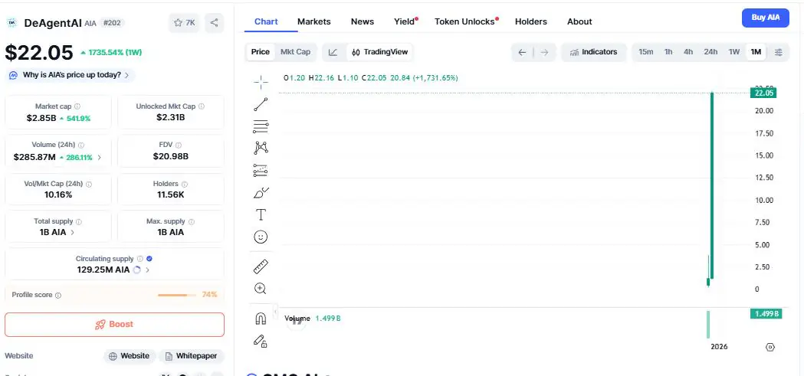Set the chart interval to 1W
This screenshot has height=376, width=804.
pos(733,52)
